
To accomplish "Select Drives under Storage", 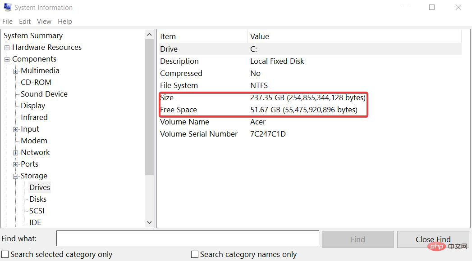I will [x=39, y=187].
